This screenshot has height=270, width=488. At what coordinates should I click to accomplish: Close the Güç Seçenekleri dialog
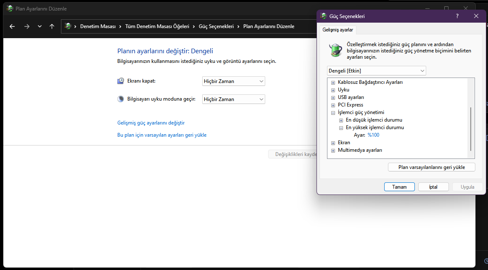476,16
